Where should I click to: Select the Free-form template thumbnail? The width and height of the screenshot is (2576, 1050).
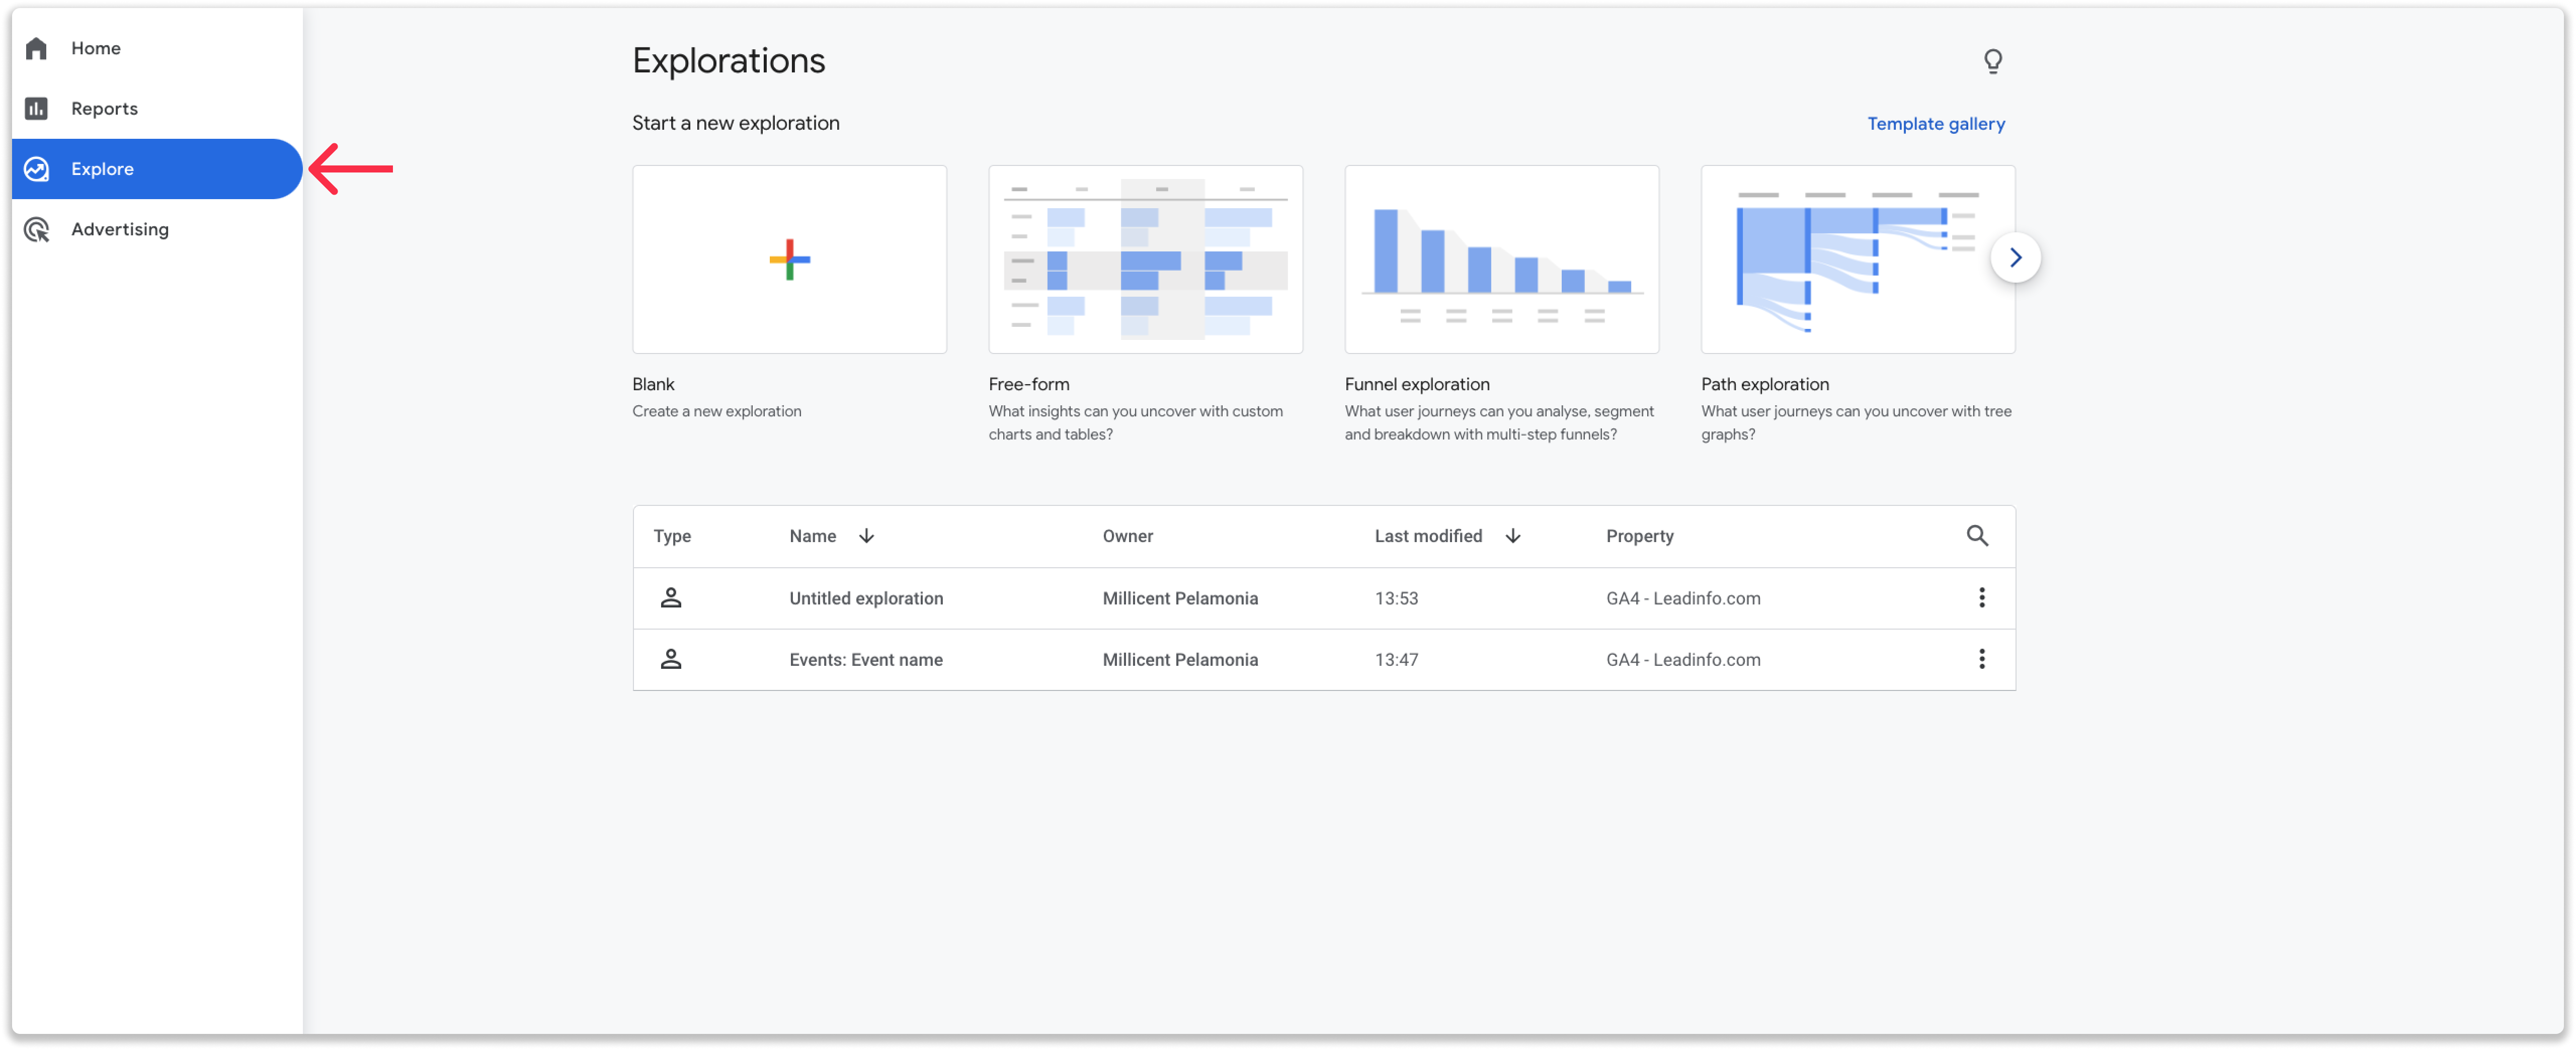point(1145,259)
